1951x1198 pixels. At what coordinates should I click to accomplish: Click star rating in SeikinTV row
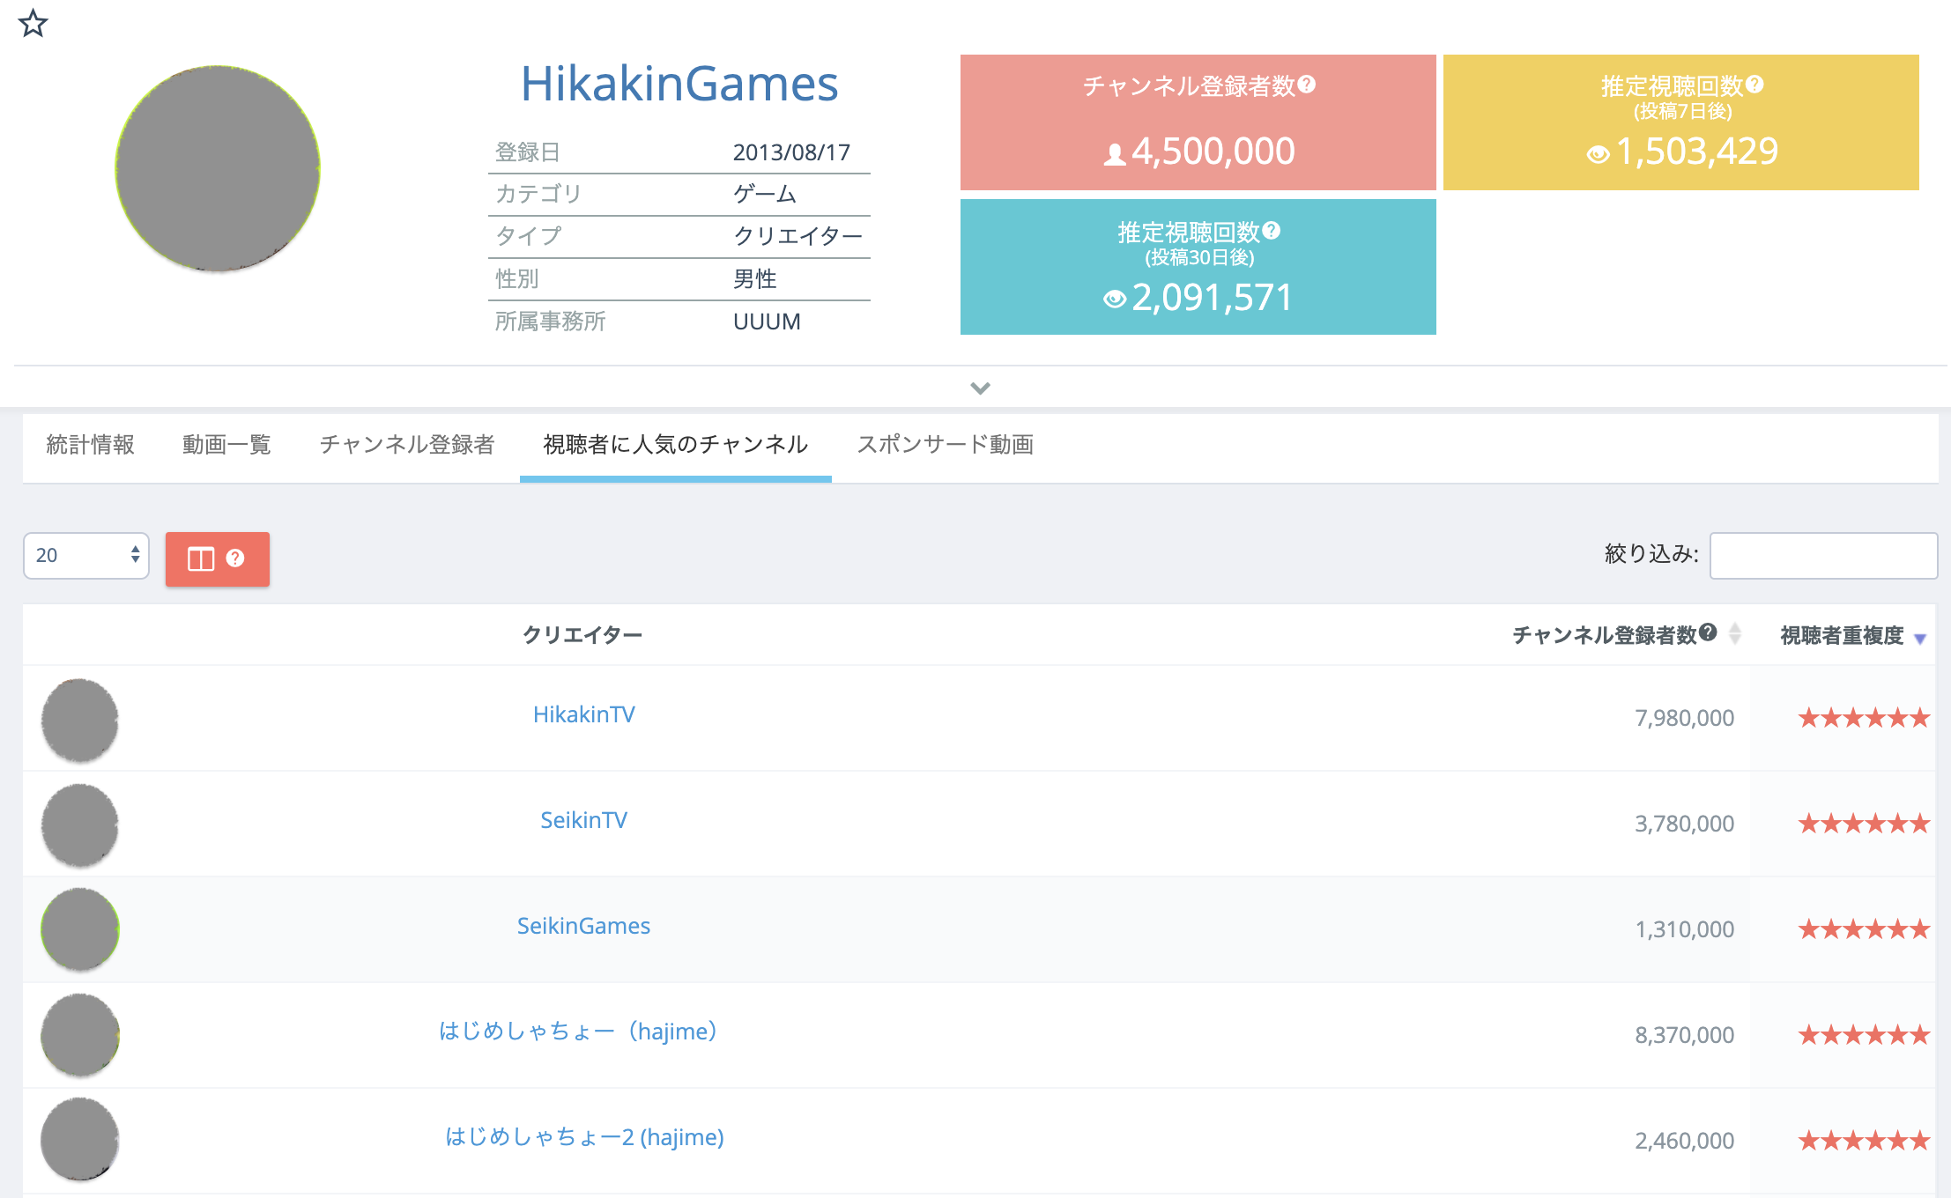click(1864, 824)
